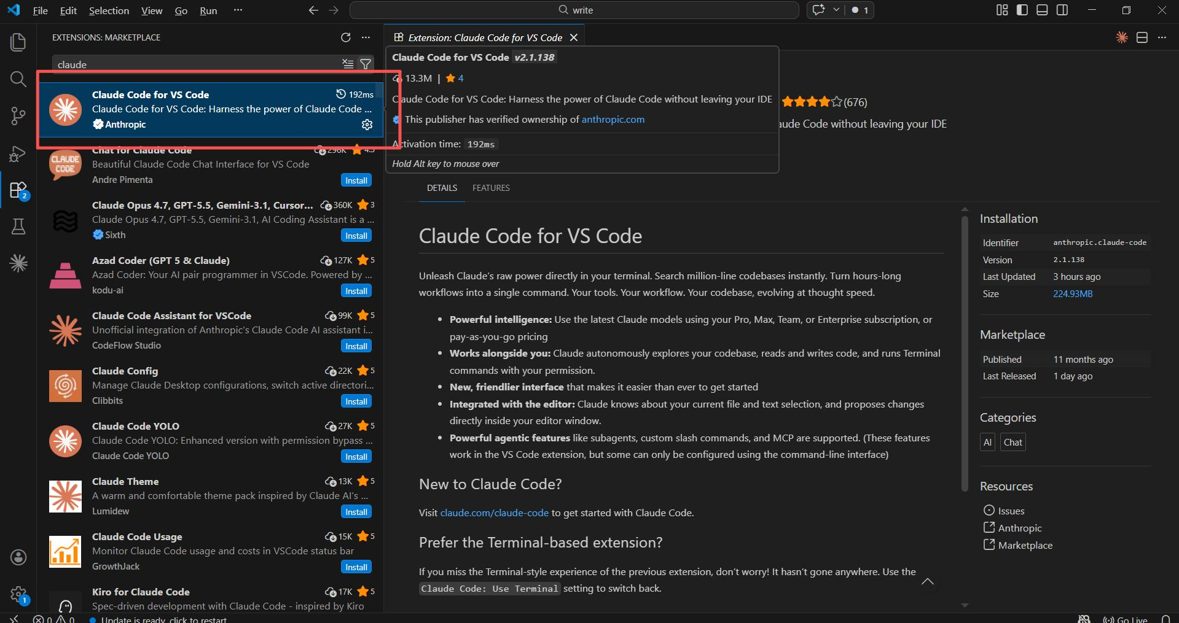Clear extensions search results
The width and height of the screenshot is (1179, 623).
(x=348, y=64)
